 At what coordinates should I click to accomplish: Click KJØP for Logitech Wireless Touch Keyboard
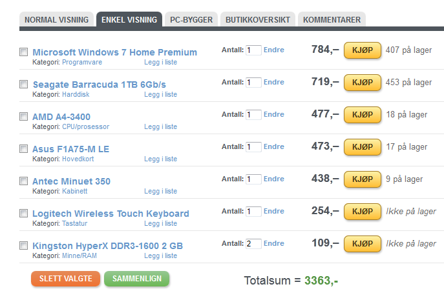(363, 212)
